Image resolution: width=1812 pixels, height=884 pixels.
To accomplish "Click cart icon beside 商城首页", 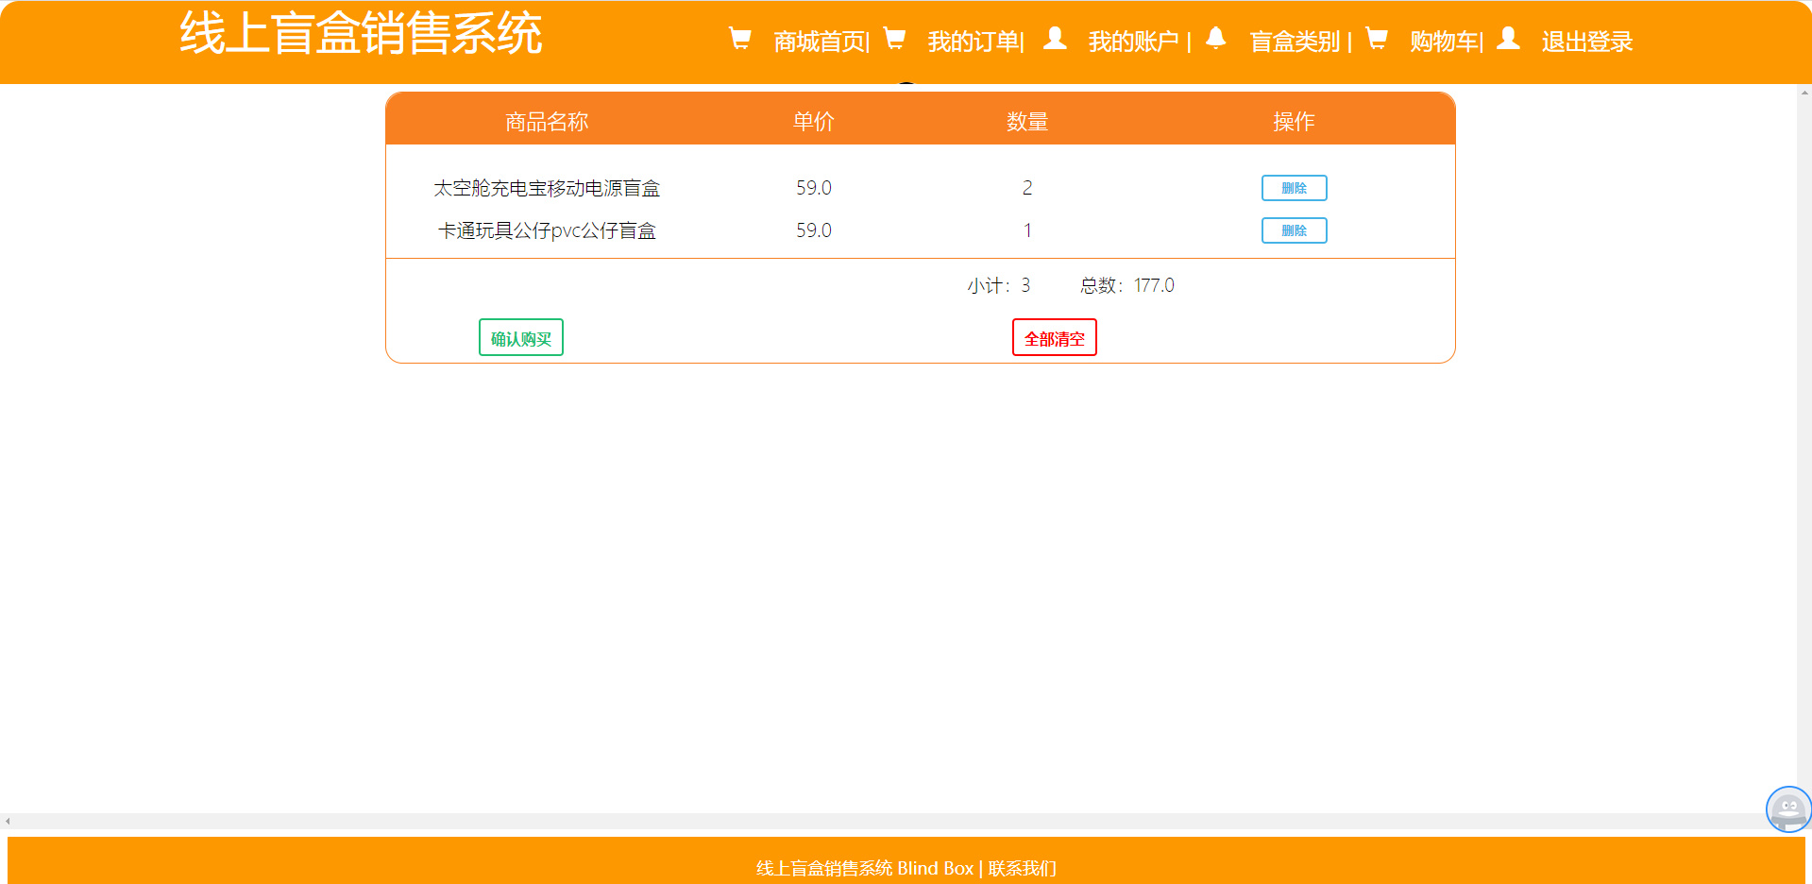I will [740, 39].
